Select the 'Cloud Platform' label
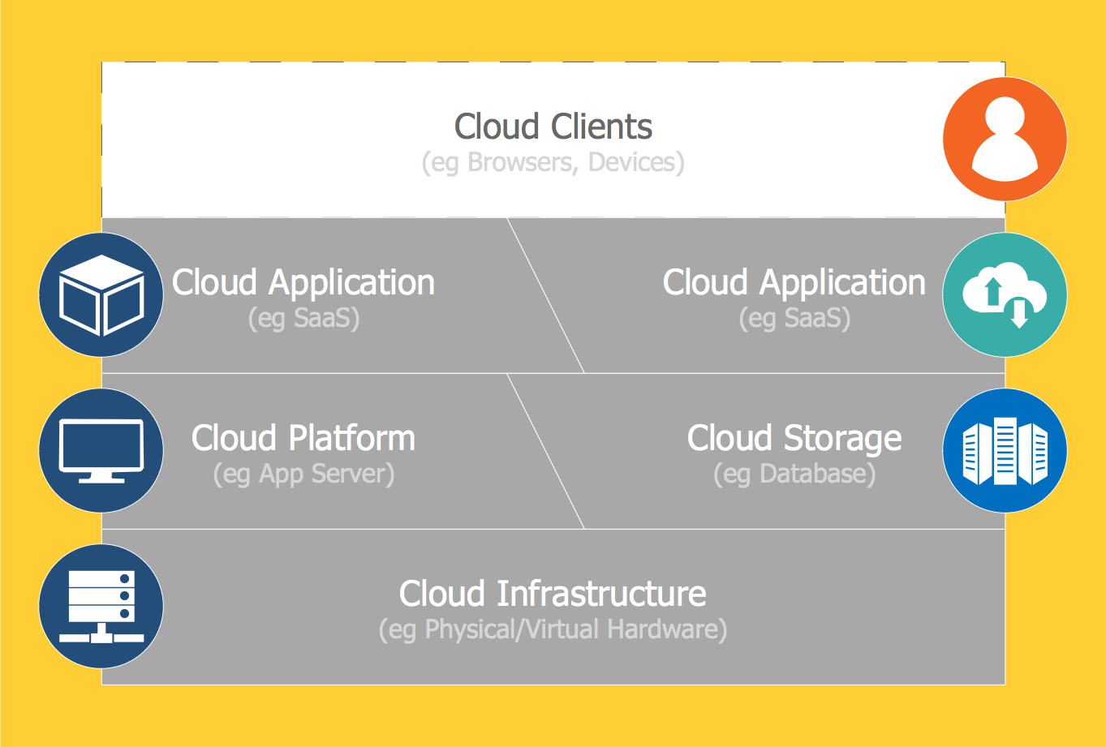This screenshot has width=1106, height=747. click(x=303, y=438)
